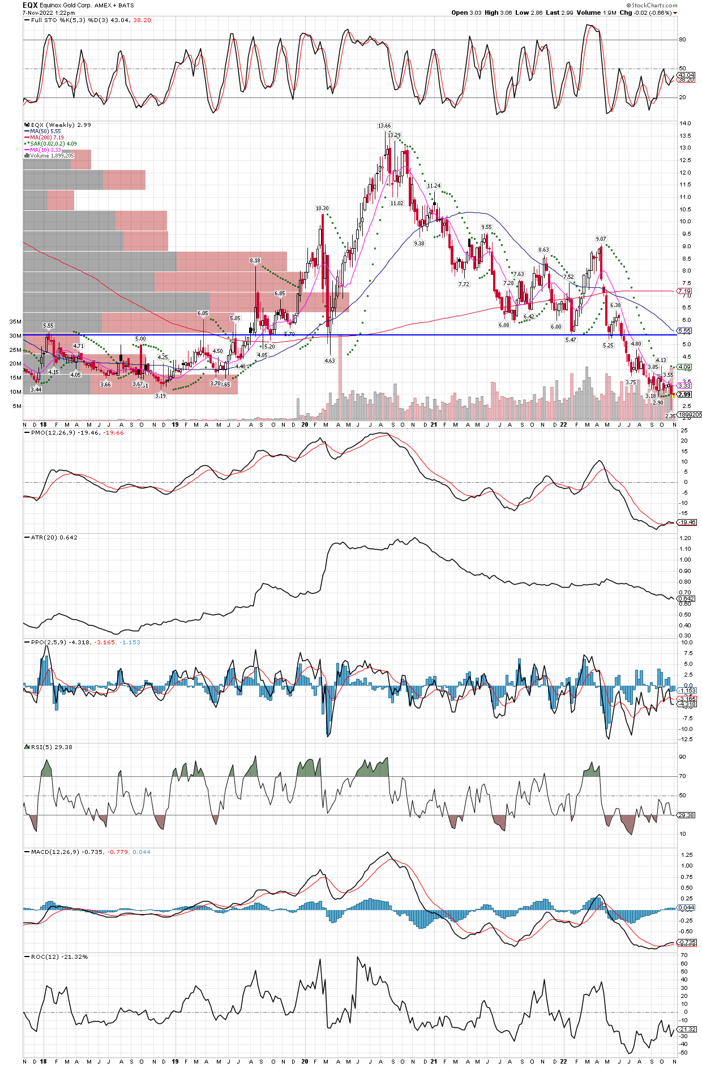702x1067 pixels.
Task: Select the MACD(12,26,9) panel label
Action: point(91,852)
